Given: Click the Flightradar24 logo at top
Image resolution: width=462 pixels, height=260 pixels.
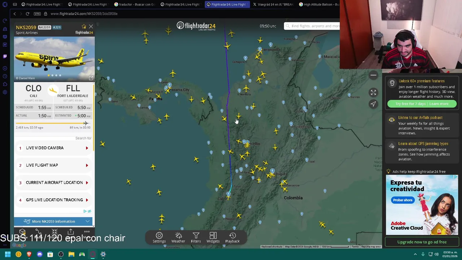Looking at the screenshot, I should [x=196, y=26].
